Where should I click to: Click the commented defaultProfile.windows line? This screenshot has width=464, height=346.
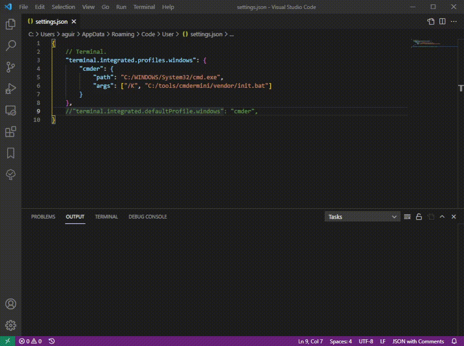[162, 112]
